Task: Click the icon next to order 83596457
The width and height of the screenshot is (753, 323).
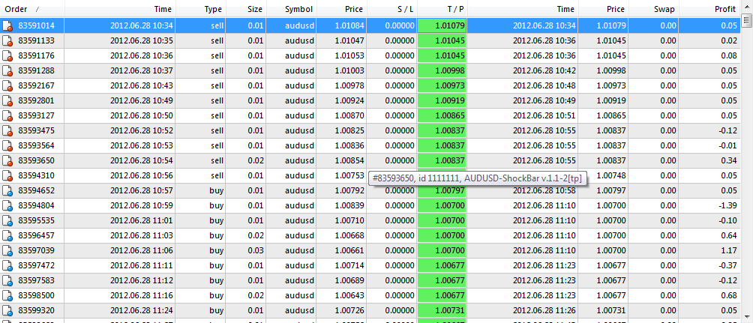Action: pyautogui.click(x=7, y=235)
